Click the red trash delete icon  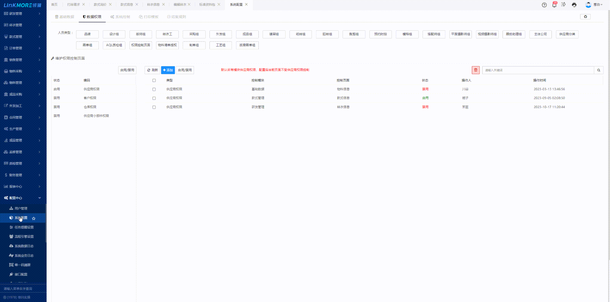point(476,70)
